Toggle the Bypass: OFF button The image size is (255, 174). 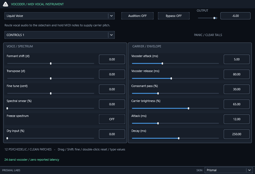[x=174, y=16]
